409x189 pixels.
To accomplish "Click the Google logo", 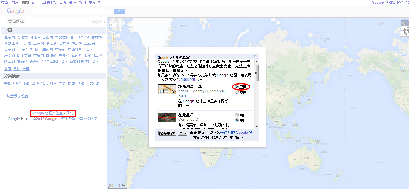I will [15, 11].
